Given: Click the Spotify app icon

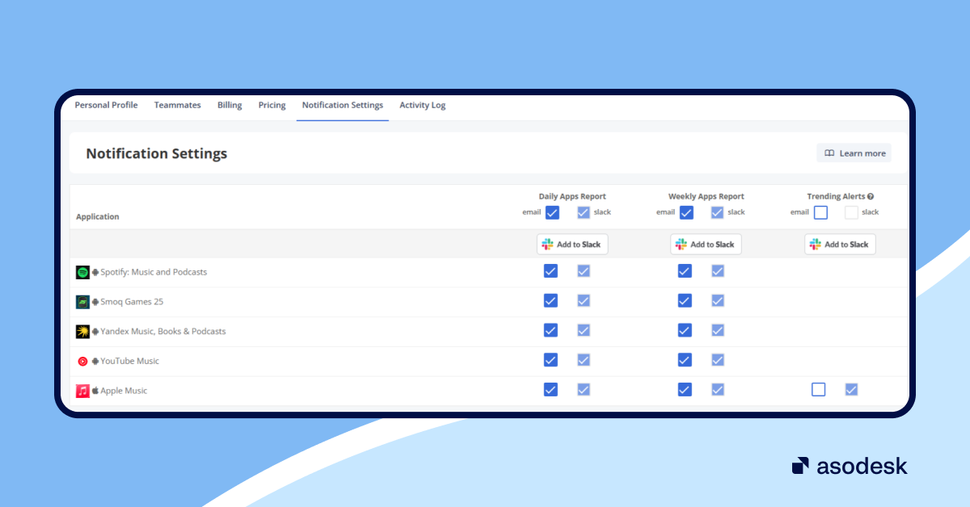Looking at the screenshot, I should pyautogui.click(x=82, y=272).
